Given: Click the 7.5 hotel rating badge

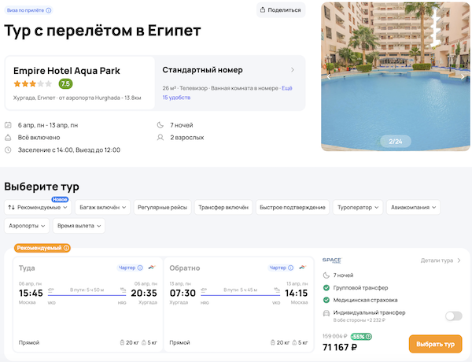Looking at the screenshot, I should [x=65, y=83].
